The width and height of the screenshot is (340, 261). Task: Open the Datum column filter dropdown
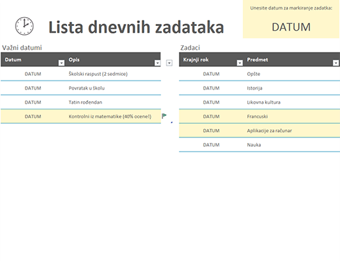pos(61,63)
